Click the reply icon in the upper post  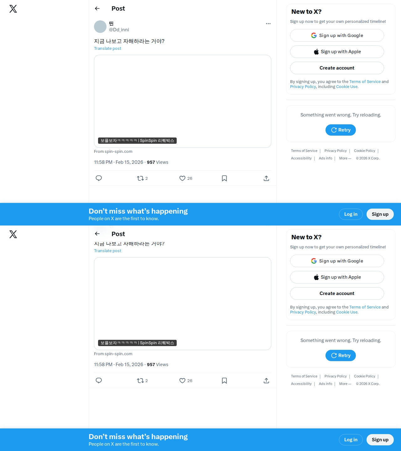point(99,178)
